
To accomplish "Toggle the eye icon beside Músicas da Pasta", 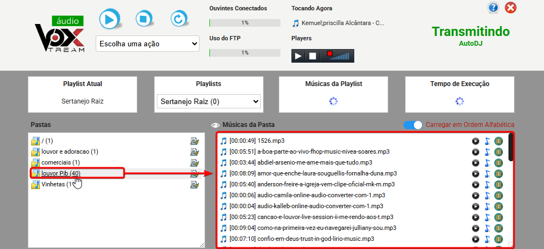I will pyautogui.click(x=215, y=125).
